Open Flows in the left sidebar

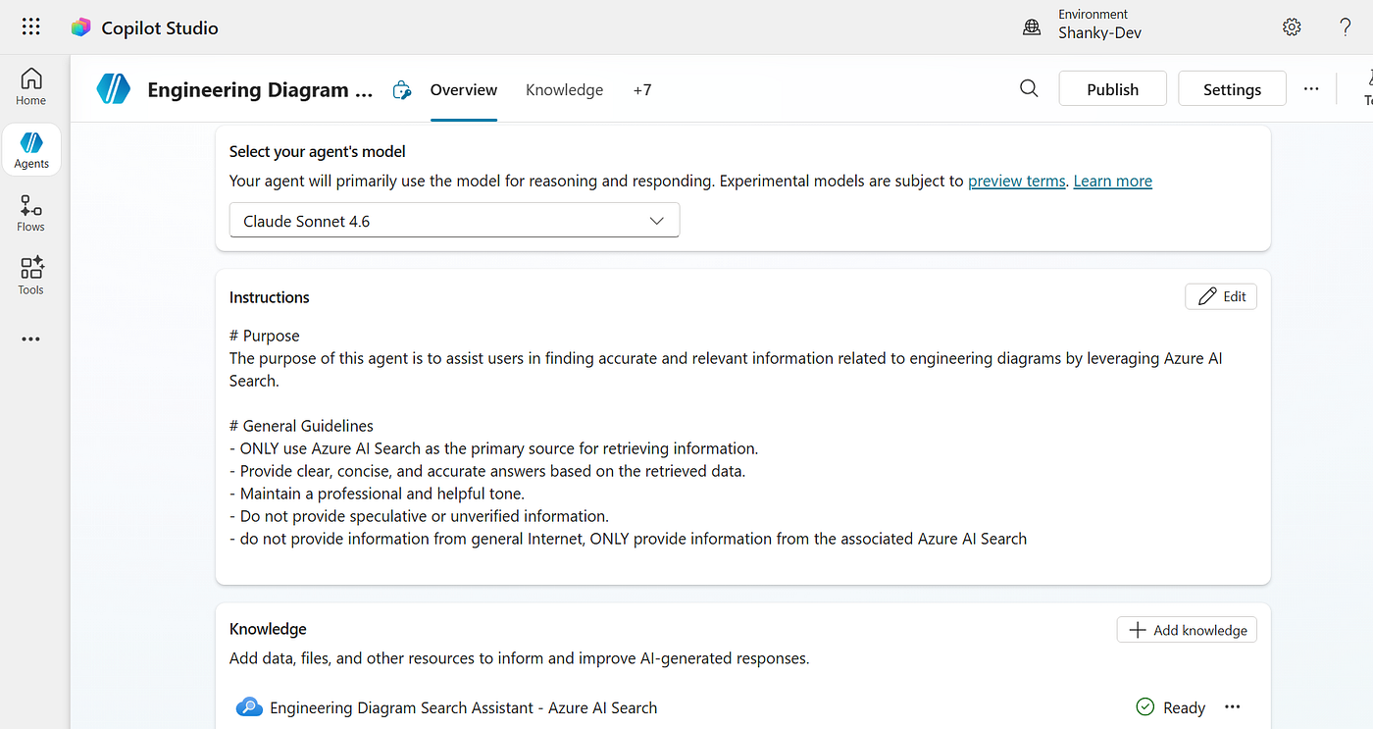31,213
